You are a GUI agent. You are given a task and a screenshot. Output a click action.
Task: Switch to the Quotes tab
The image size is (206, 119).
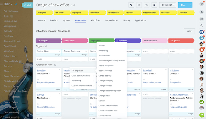click(x=67, y=20)
